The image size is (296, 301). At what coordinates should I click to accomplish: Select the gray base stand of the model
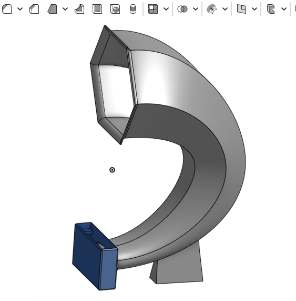tap(178, 269)
